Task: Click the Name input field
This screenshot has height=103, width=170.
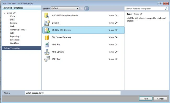Action: point(73,93)
